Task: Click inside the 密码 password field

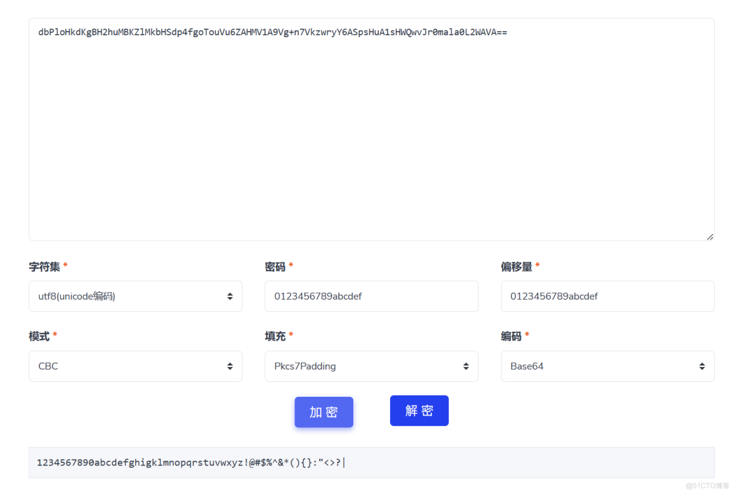Action: 371,296
